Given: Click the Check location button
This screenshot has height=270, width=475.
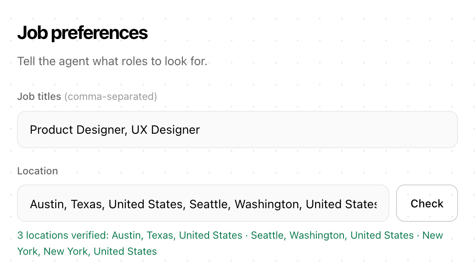Looking at the screenshot, I should point(427,203).
